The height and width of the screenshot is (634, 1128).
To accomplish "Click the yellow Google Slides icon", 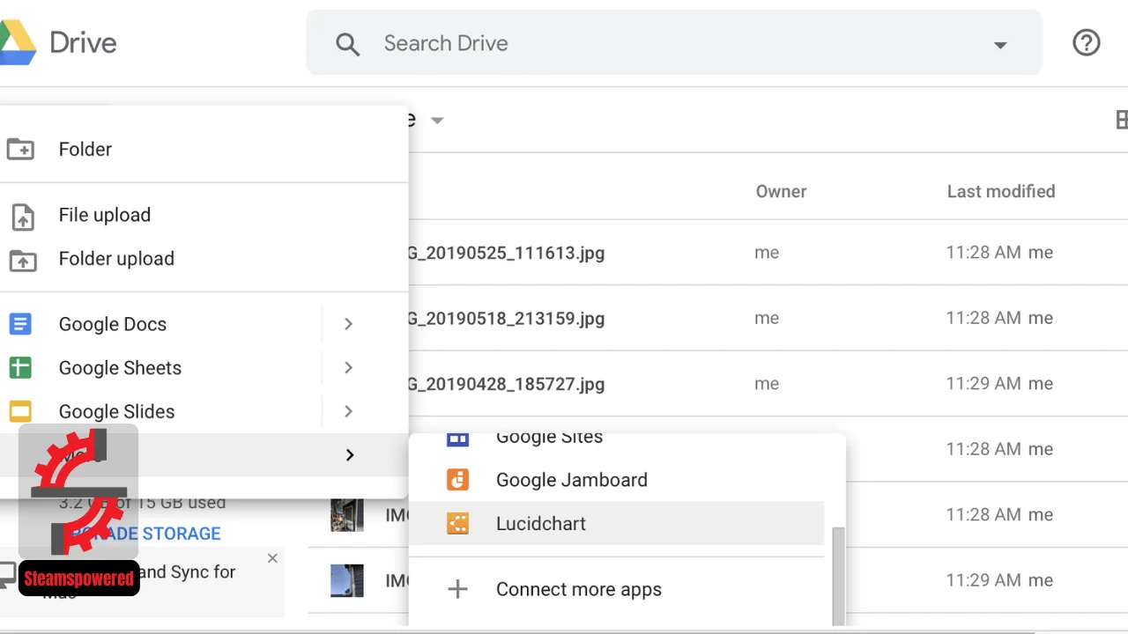I will point(19,411).
